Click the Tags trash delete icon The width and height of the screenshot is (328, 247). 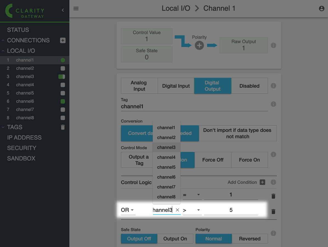pos(63,127)
